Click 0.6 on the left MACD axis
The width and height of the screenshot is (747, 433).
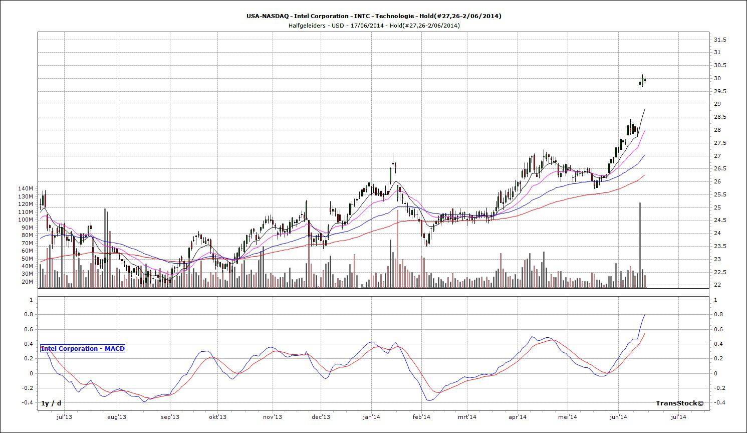pyautogui.click(x=30, y=330)
